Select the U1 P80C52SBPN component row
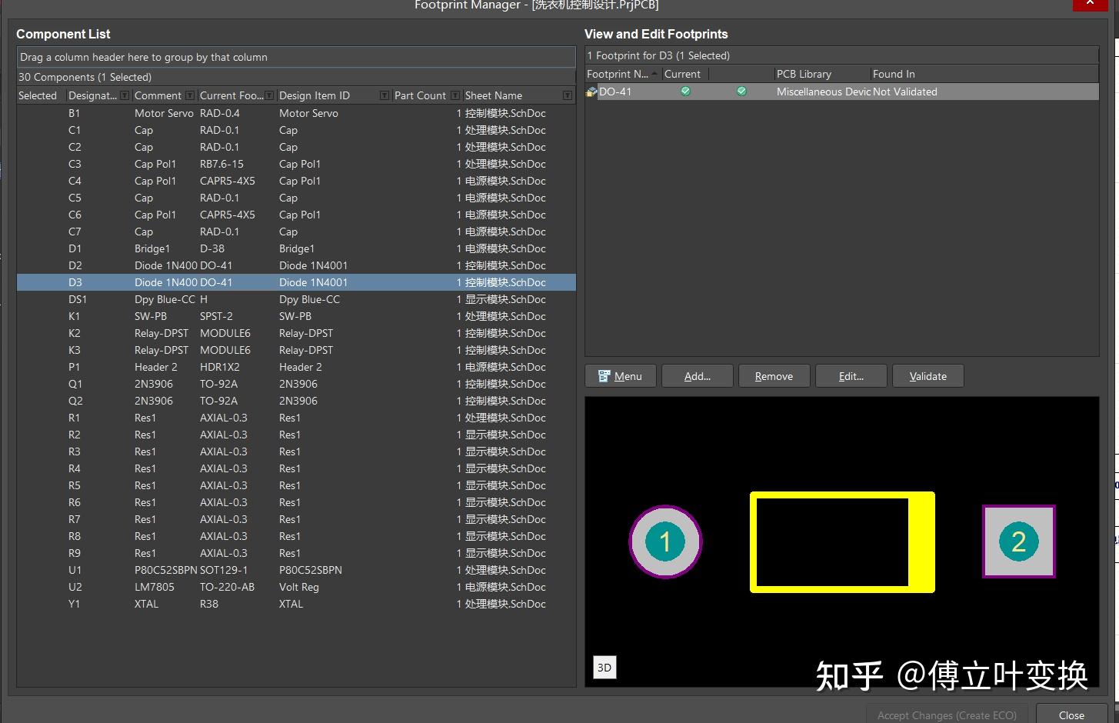This screenshot has width=1119, height=723. tap(296, 570)
